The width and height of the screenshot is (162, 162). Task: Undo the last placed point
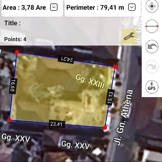pos(152,46)
